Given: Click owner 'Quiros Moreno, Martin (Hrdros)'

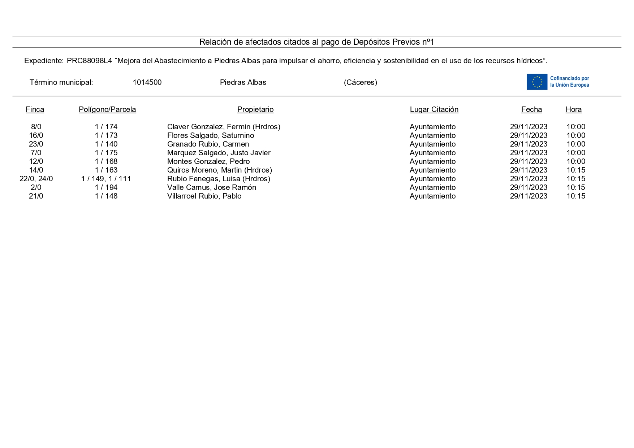Looking at the screenshot, I should (220, 170).
